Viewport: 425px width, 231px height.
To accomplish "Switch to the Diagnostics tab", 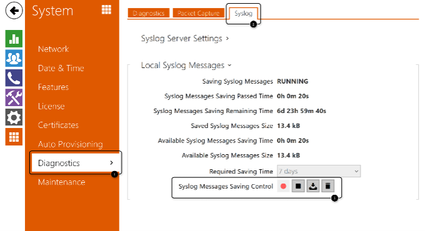I will coord(149,13).
